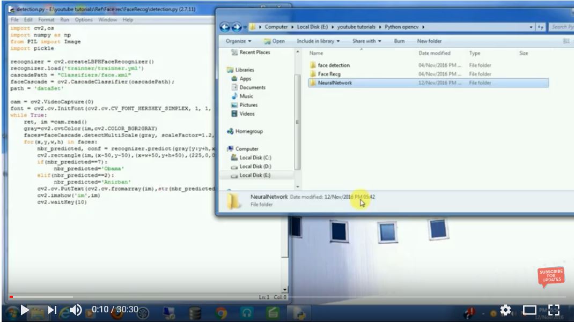574x322 pixels.
Task: Click the New folder button
Action: 429,41
